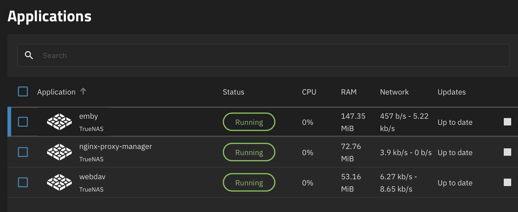Open the emby application name

[x=88, y=116]
